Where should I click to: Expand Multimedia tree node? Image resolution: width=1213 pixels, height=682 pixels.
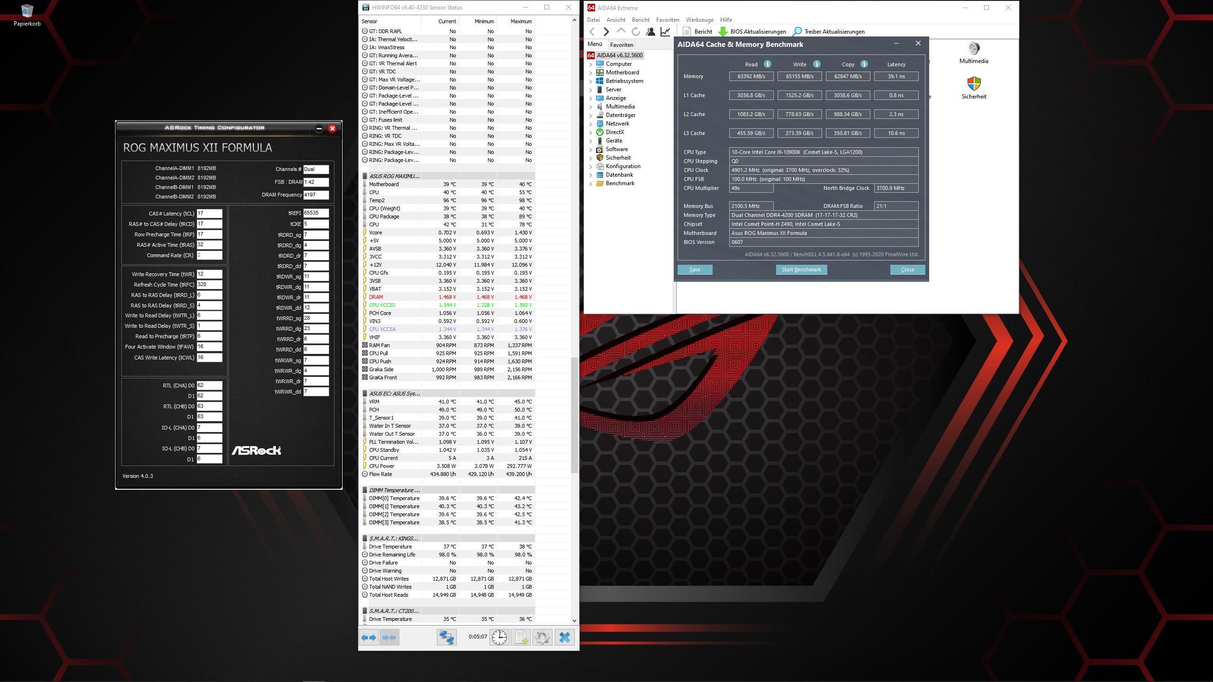[591, 107]
